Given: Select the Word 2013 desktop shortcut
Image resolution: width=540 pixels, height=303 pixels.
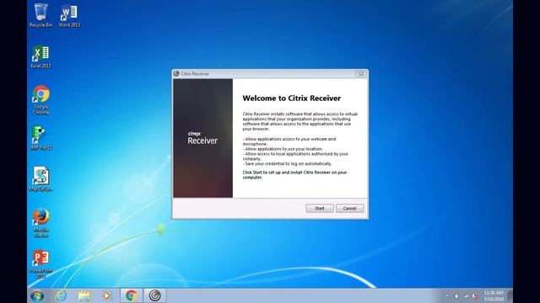Looking at the screenshot, I should [x=69, y=16].
